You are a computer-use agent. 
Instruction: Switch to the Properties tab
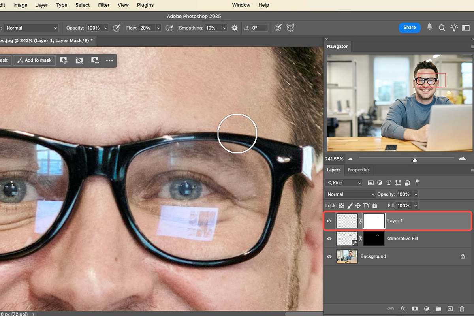(358, 170)
